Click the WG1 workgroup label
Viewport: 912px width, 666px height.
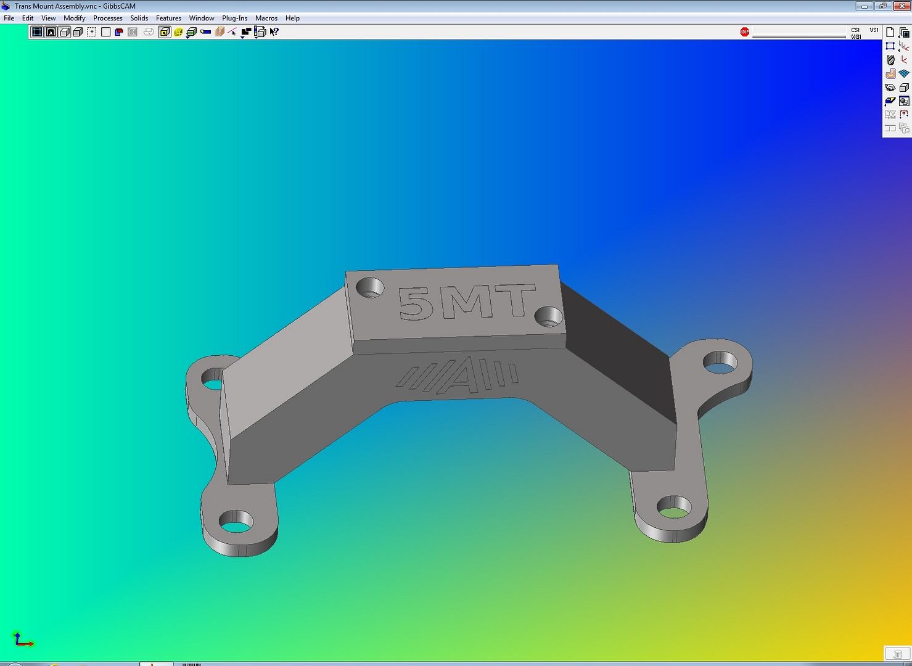(x=856, y=37)
